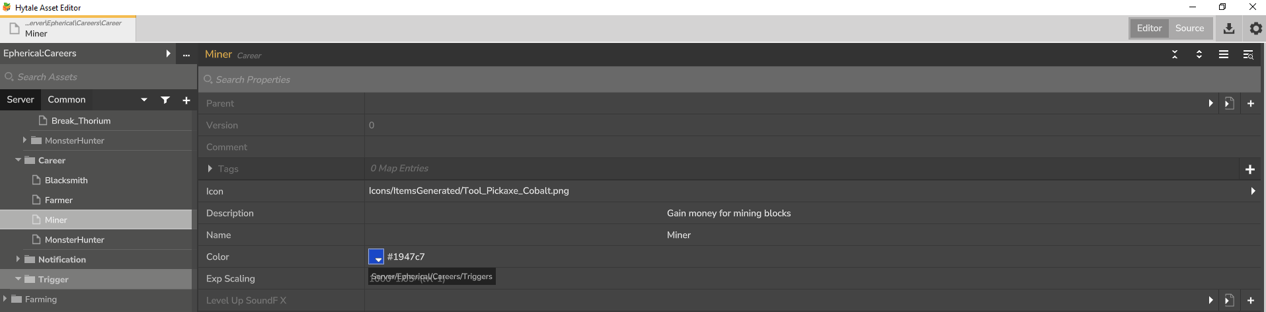Open the Common dropdown arrow

pos(144,100)
